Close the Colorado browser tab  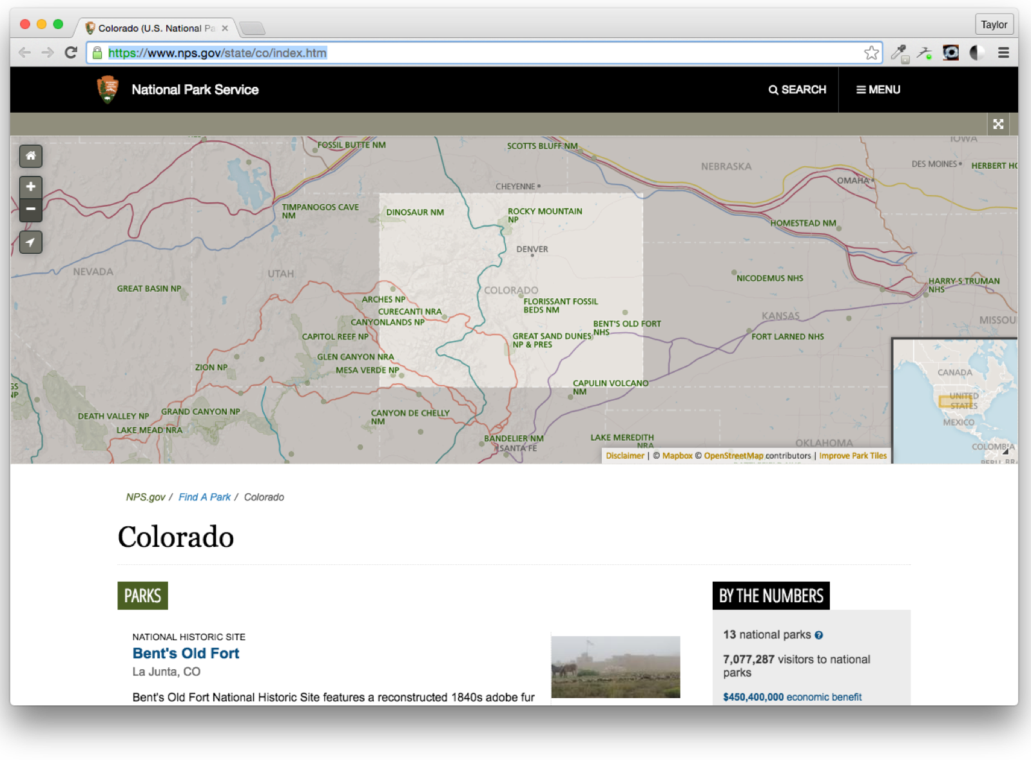pos(225,28)
